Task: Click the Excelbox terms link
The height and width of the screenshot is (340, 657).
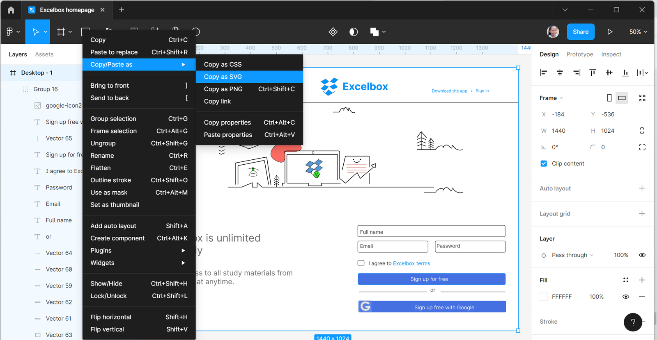Action: [x=411, y=263]
